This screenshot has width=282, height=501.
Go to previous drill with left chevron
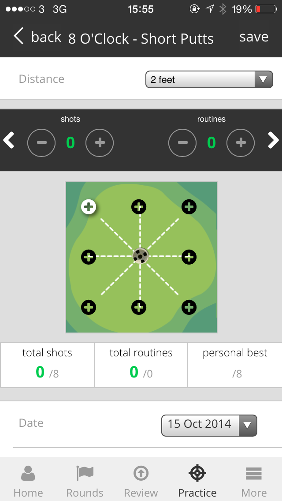(x=9, y=141)
